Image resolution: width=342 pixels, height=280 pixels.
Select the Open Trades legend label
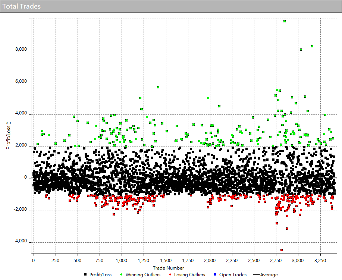point(233,275)
